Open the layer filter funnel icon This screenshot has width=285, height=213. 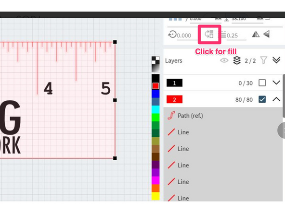pyautogui.click(x=263, y=60)
